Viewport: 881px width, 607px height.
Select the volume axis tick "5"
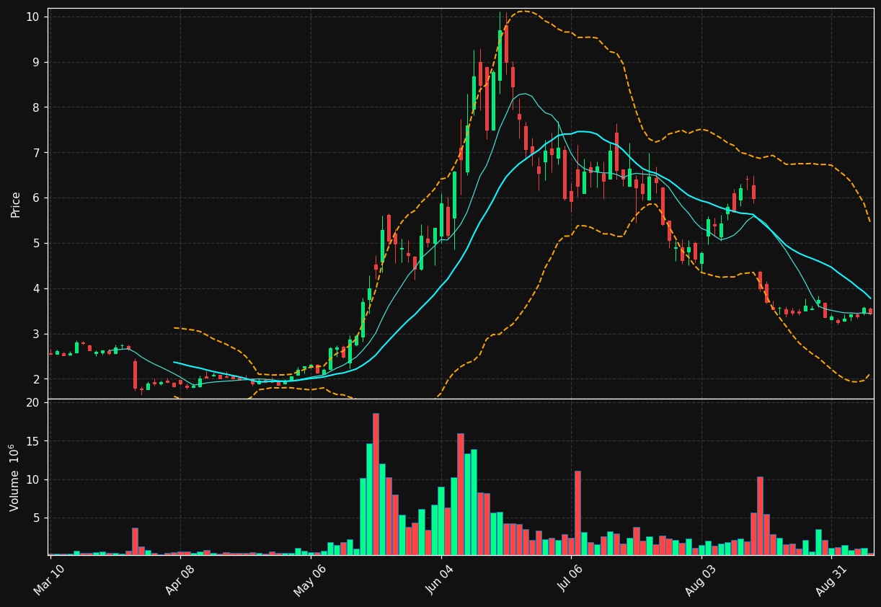[36, 518]
